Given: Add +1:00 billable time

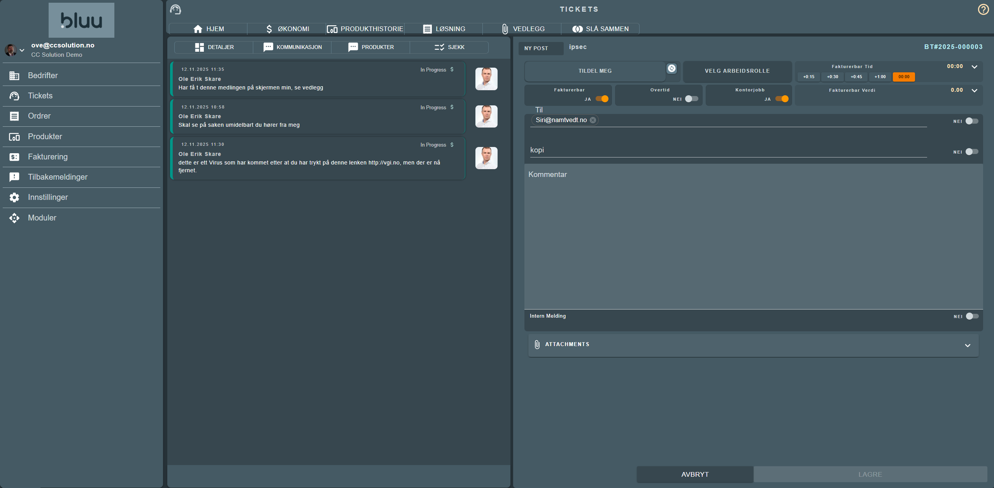Looking at the screenshot, I should click(880, 77).
